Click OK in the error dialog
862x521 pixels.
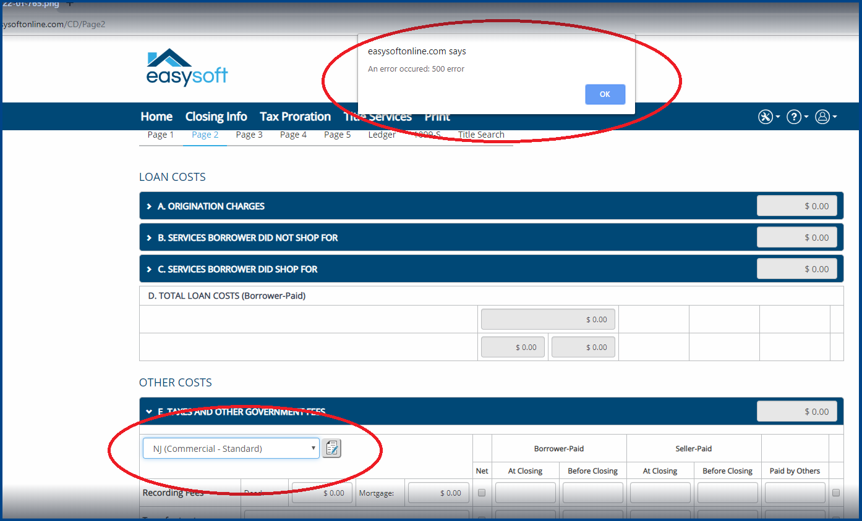(x=605, y=94)
